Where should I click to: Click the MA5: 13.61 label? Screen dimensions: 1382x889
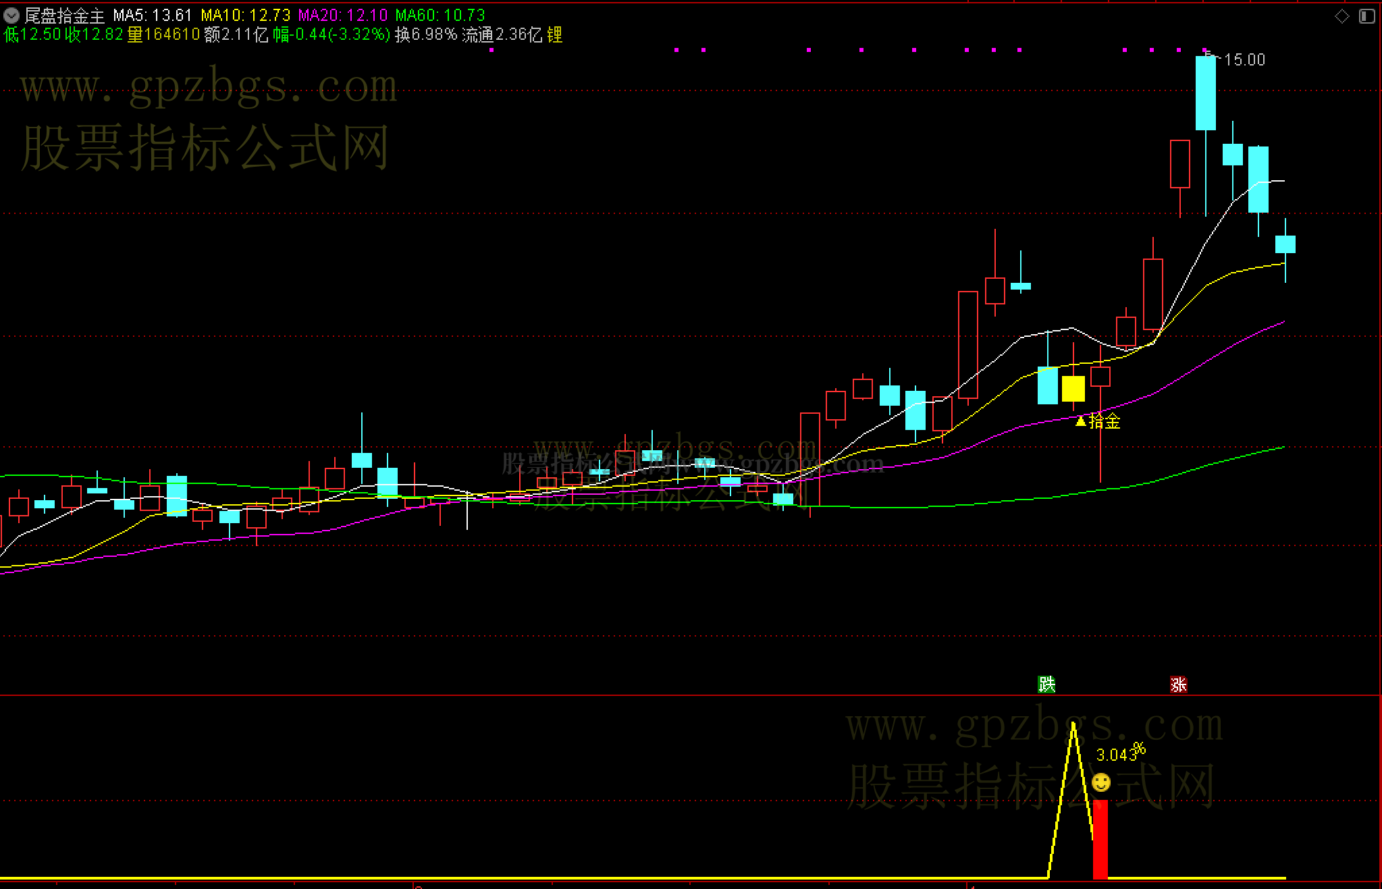[153, 15]
